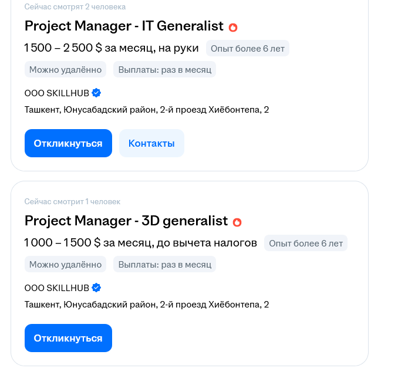Show employer contacts via Контакты button
This screenshot has height=375, width=398.
151,143
